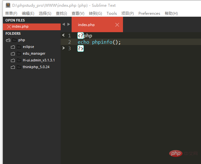The width and height of the screenshot is (201, 164).
Task: Place cursor on the <?php opening tag
Action: coord(85,36)
